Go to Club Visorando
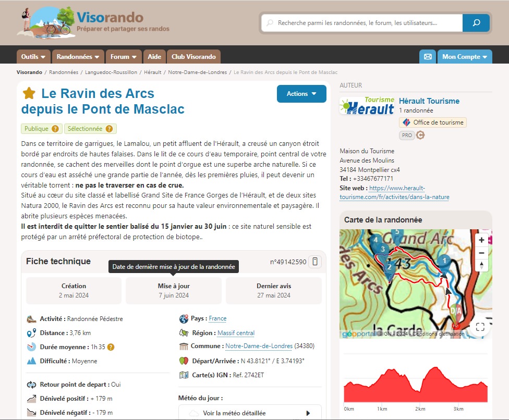This screenshot has width=509, height=420. pyautogui.click(x=193, y=57)
